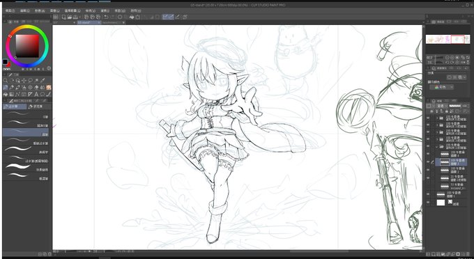Screen dimensions: 474x259
Task: Switch to the 沾水筆 sub tool tab
Action: click(x=14, y=107)
